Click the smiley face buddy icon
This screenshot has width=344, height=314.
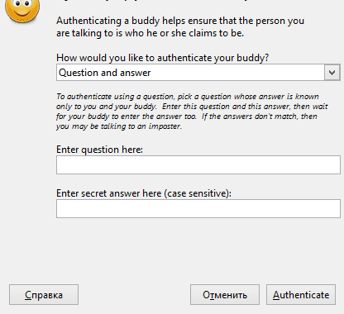pyautogui.click(x=22, y=10)
